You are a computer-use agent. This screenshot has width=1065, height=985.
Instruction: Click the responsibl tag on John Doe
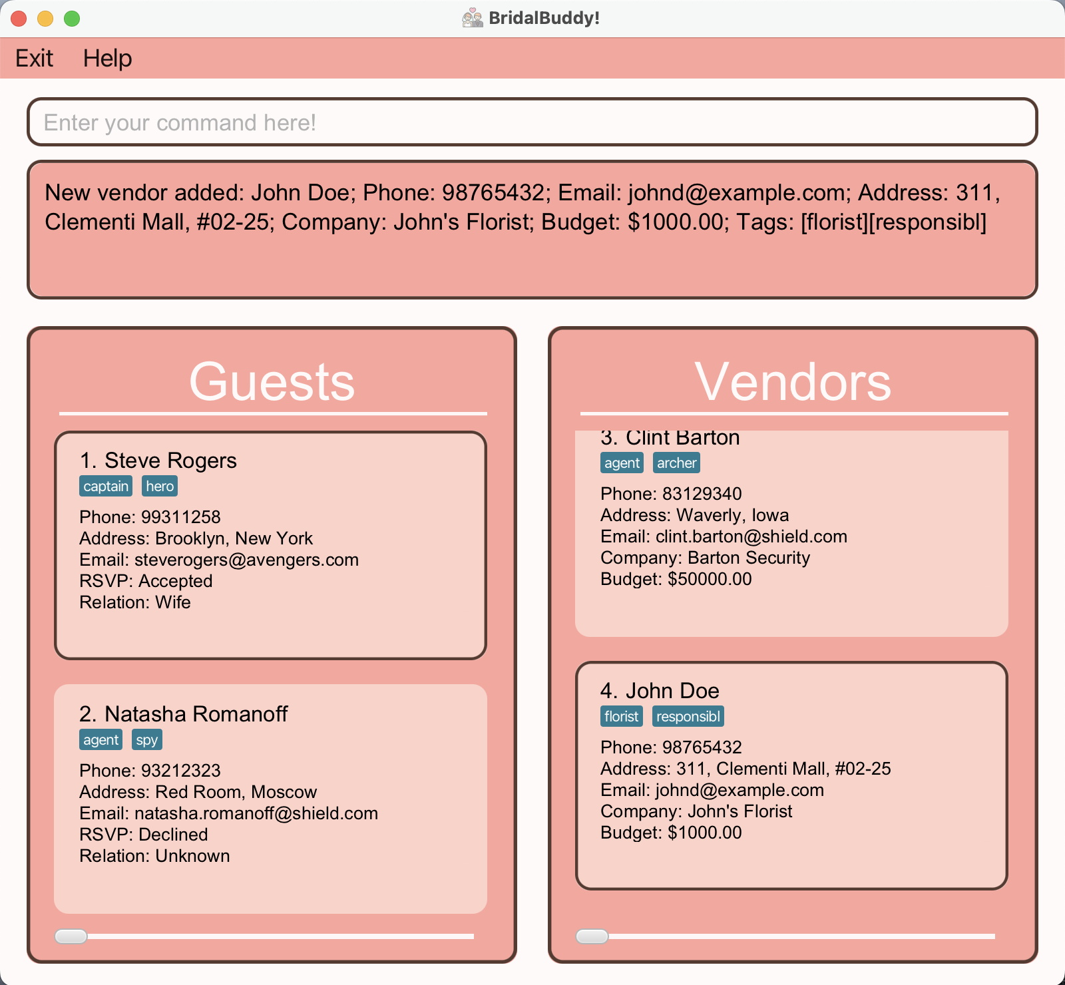click(x=688, y=716)
